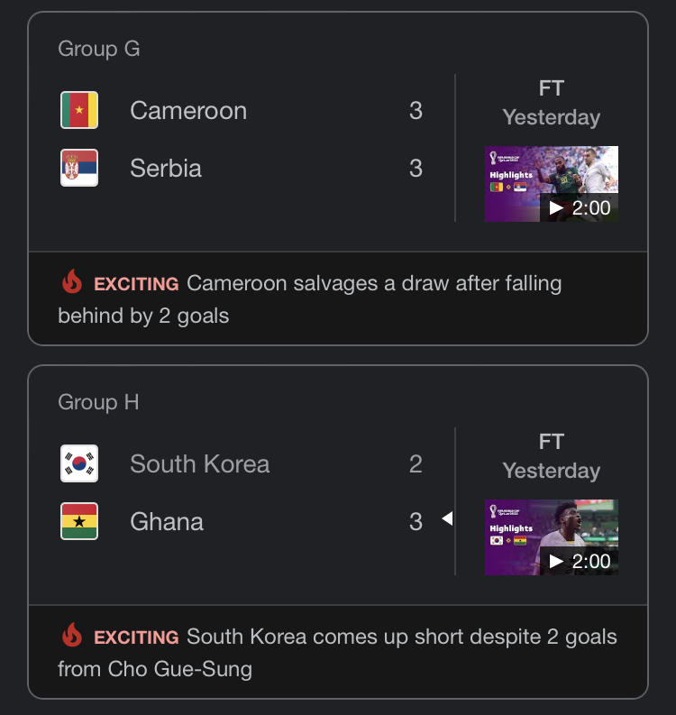Click the flame icon in Cameroon match summary
Image resolution: width=676 pixels, height=715 pixels.
(x=72, y=281)
